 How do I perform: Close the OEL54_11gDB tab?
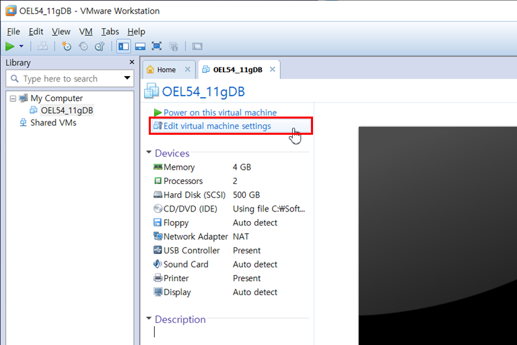coord(273,69)
